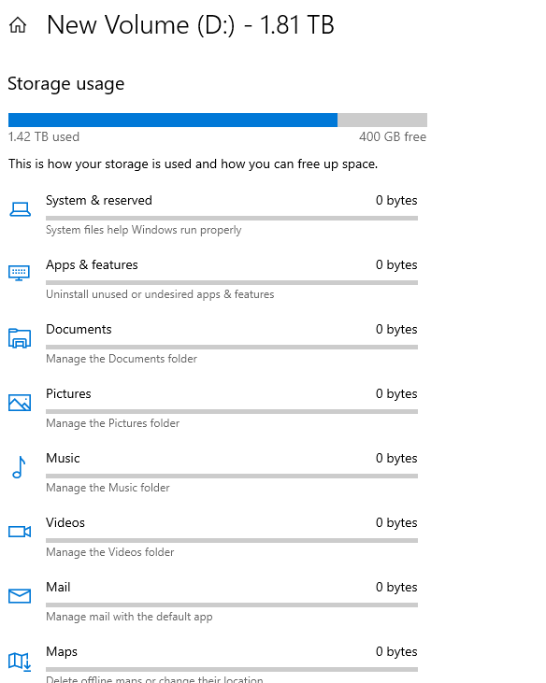
Task: Select the Documents folder icon
Action: pos(20,338)
